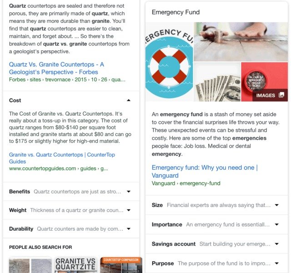Viewport: 291px width, 273px height.
Task: Open Vanguard emergency fund article link
Action: coord(205,172)
